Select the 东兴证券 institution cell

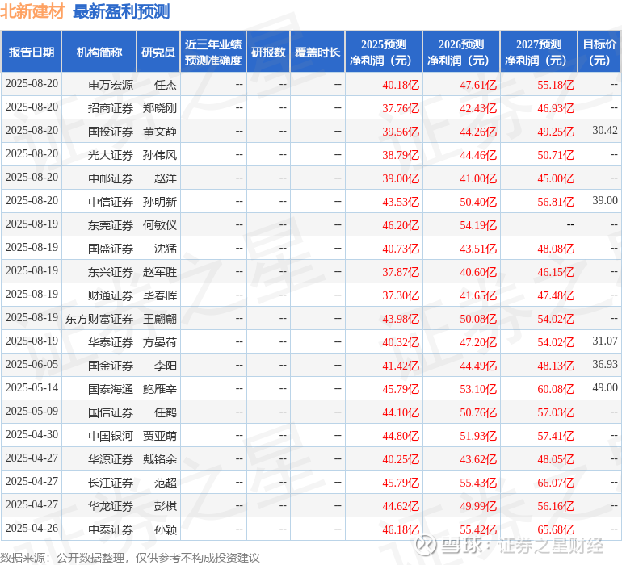point(99,271)
